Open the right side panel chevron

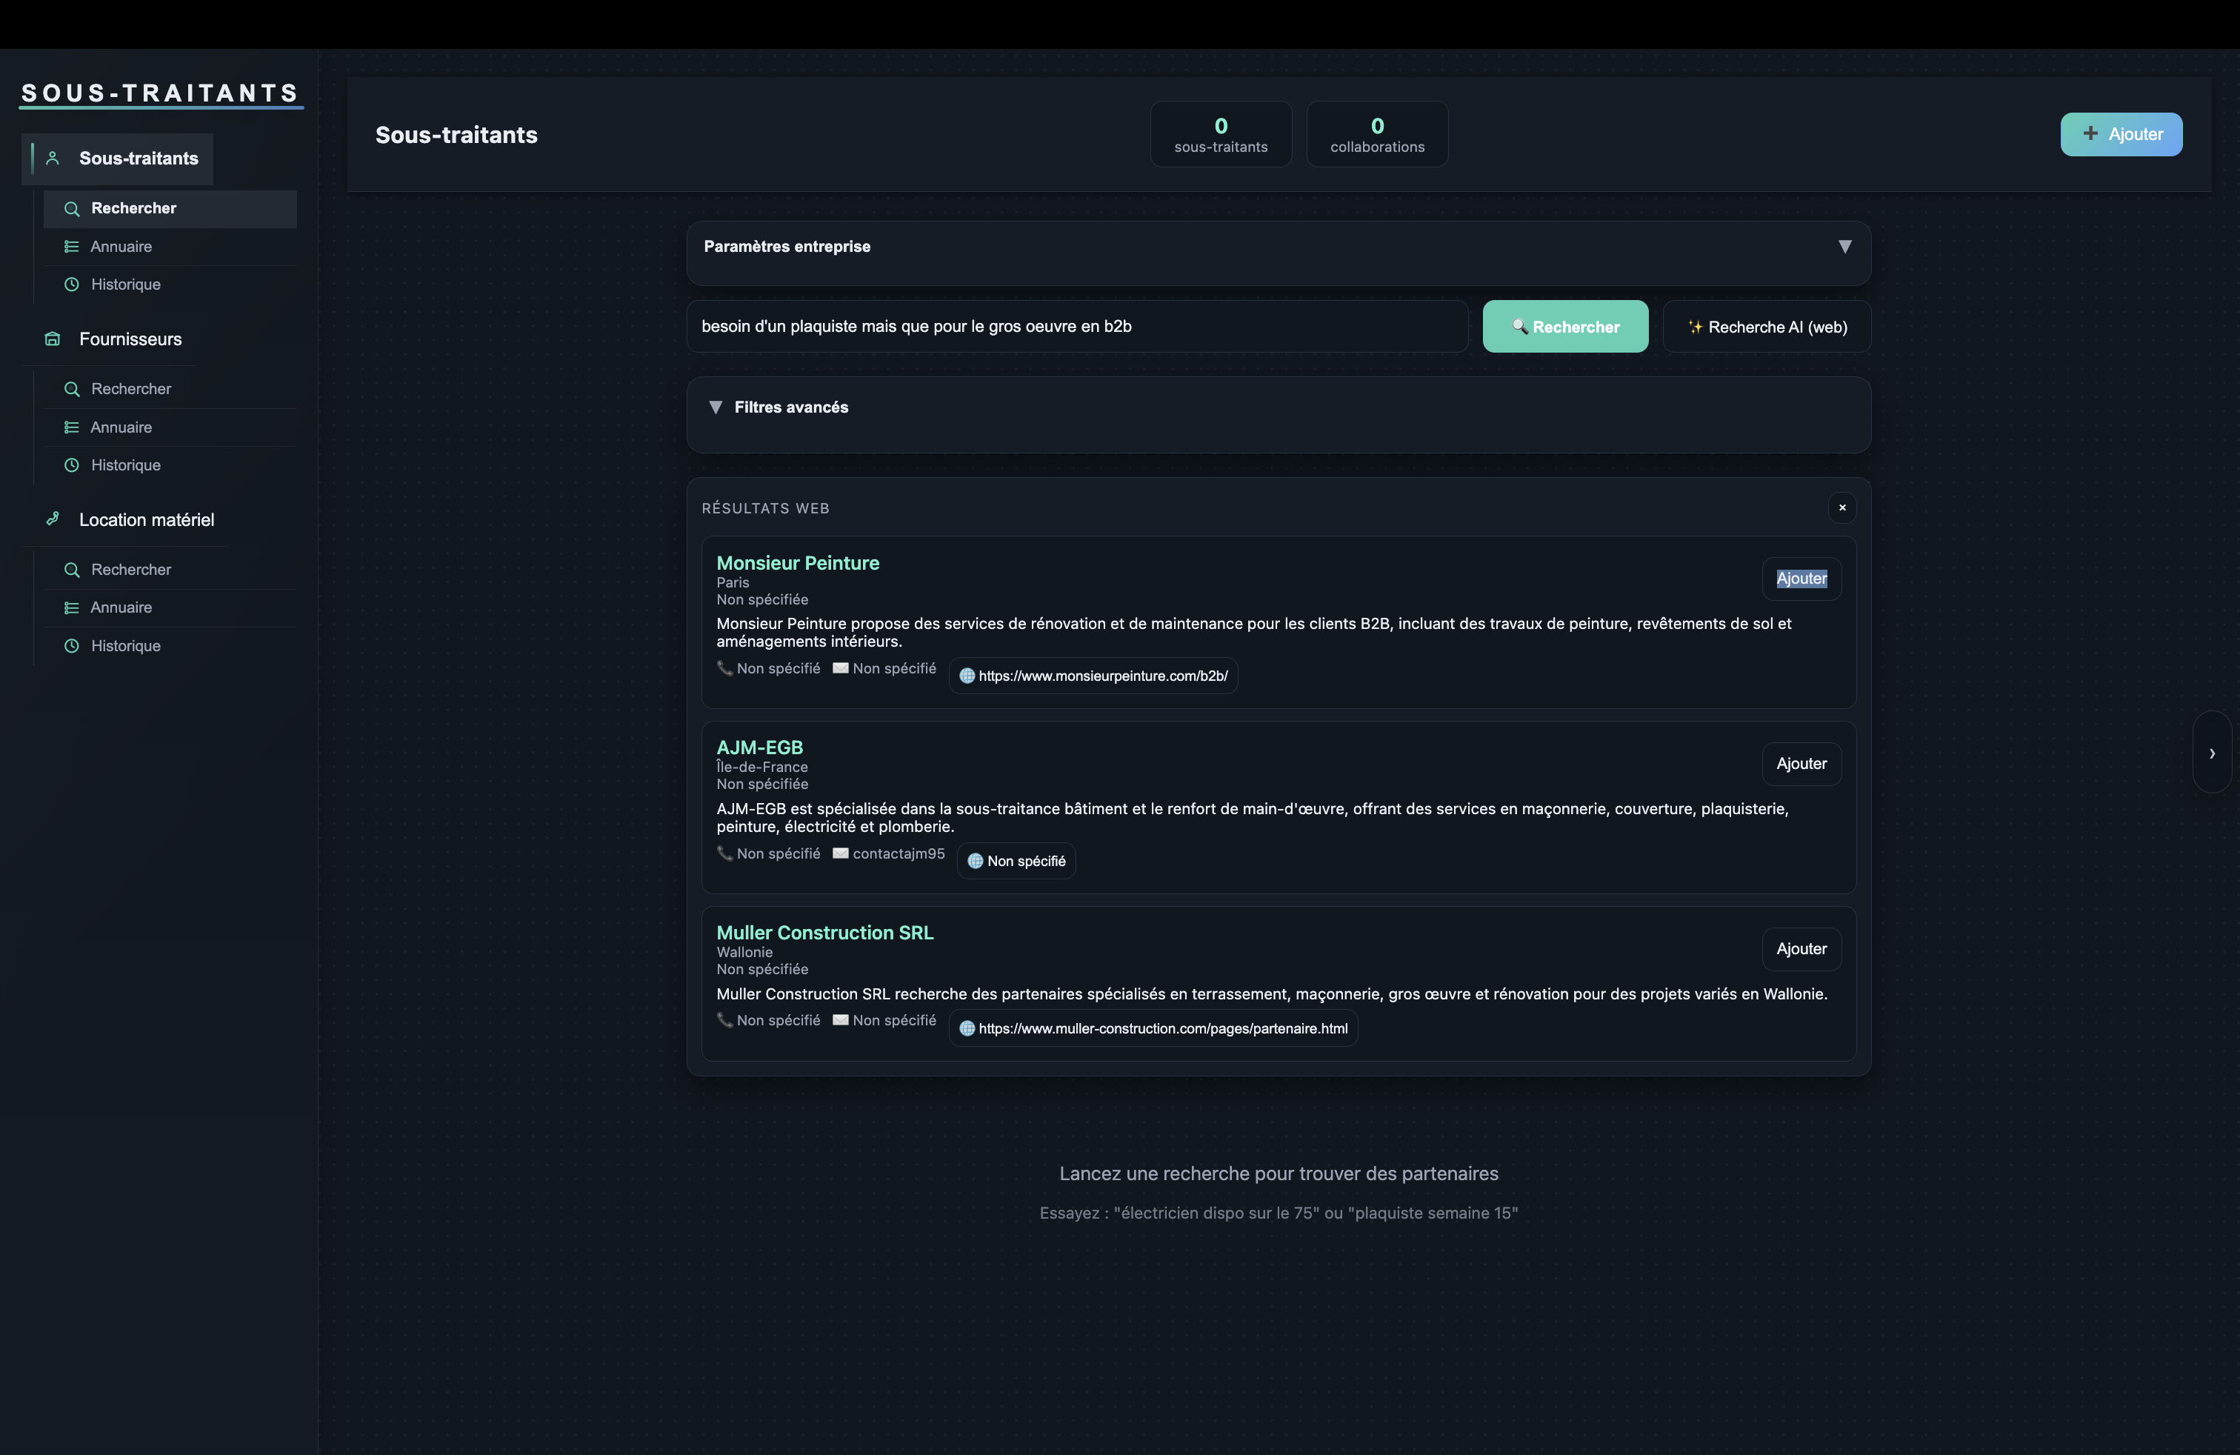2212,753
